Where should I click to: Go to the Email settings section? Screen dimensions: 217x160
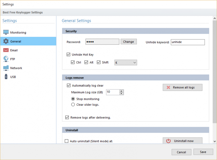[28, 50]
